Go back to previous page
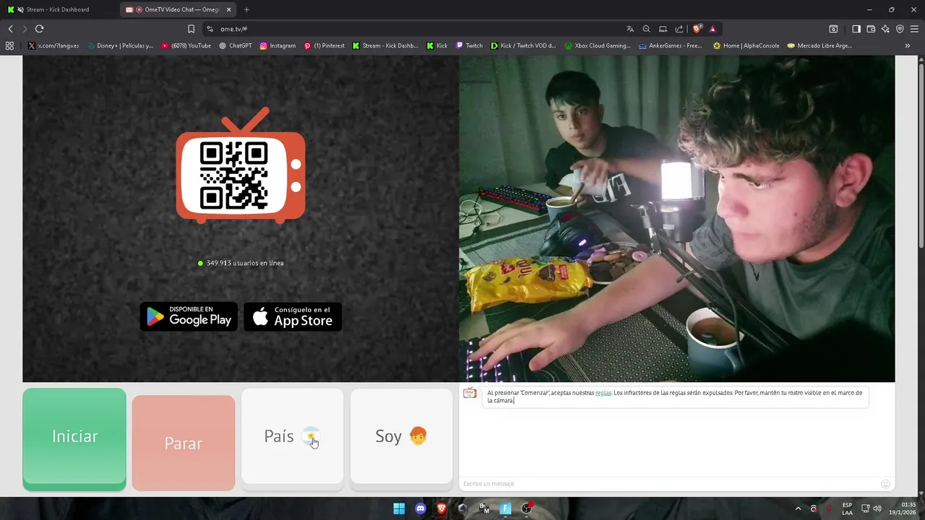Image resolution: width=925 pixels, height=520 pixels. (x=10, y=29)
